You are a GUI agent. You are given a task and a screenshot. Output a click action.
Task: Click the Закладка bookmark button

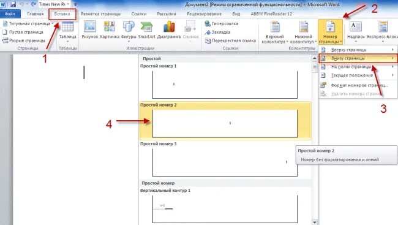[x=217, y=32]
